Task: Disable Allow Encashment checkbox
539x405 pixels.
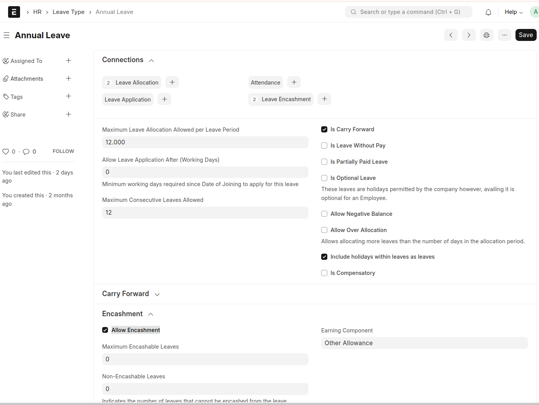Action: (105, 330)
